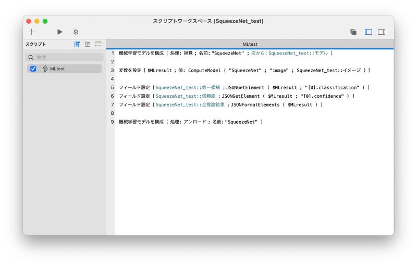Click the MLtest script icon
417x266 pixels.
click(45, 69)
